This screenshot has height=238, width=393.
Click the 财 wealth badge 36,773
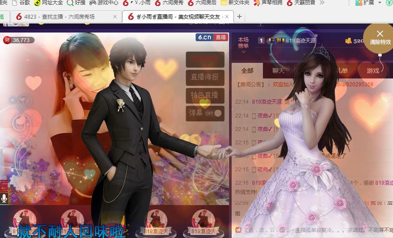[x=18, y=40]
